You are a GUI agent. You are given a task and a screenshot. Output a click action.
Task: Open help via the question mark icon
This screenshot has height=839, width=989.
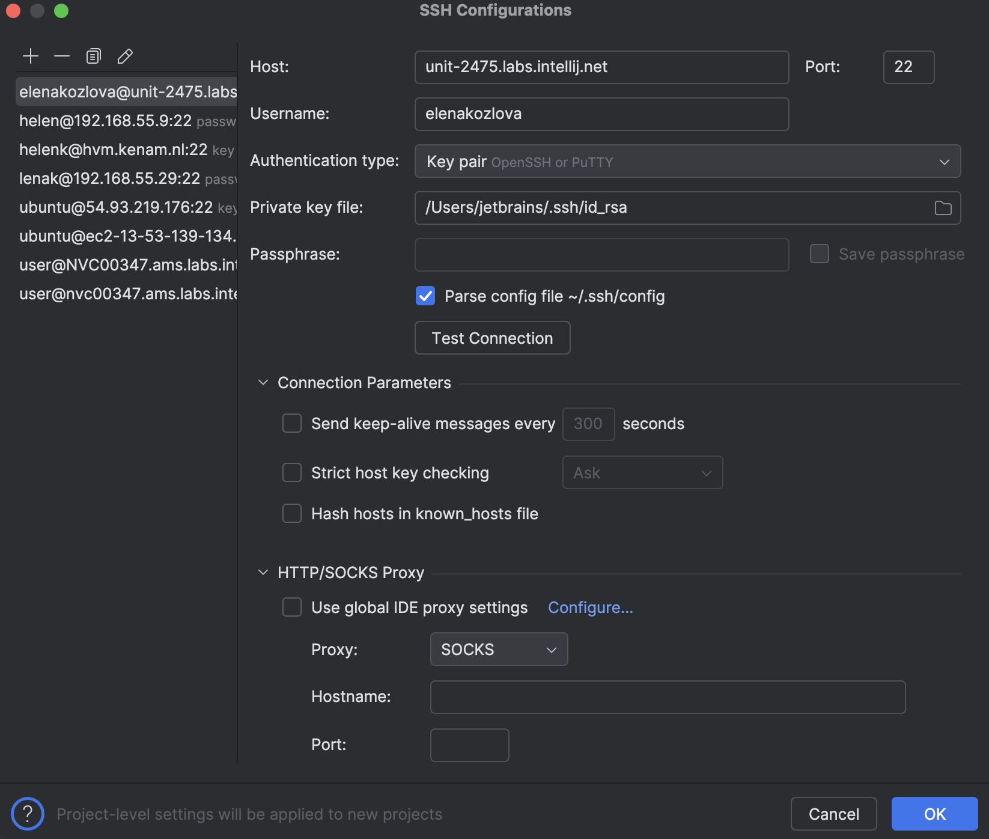tap(27, 814)
